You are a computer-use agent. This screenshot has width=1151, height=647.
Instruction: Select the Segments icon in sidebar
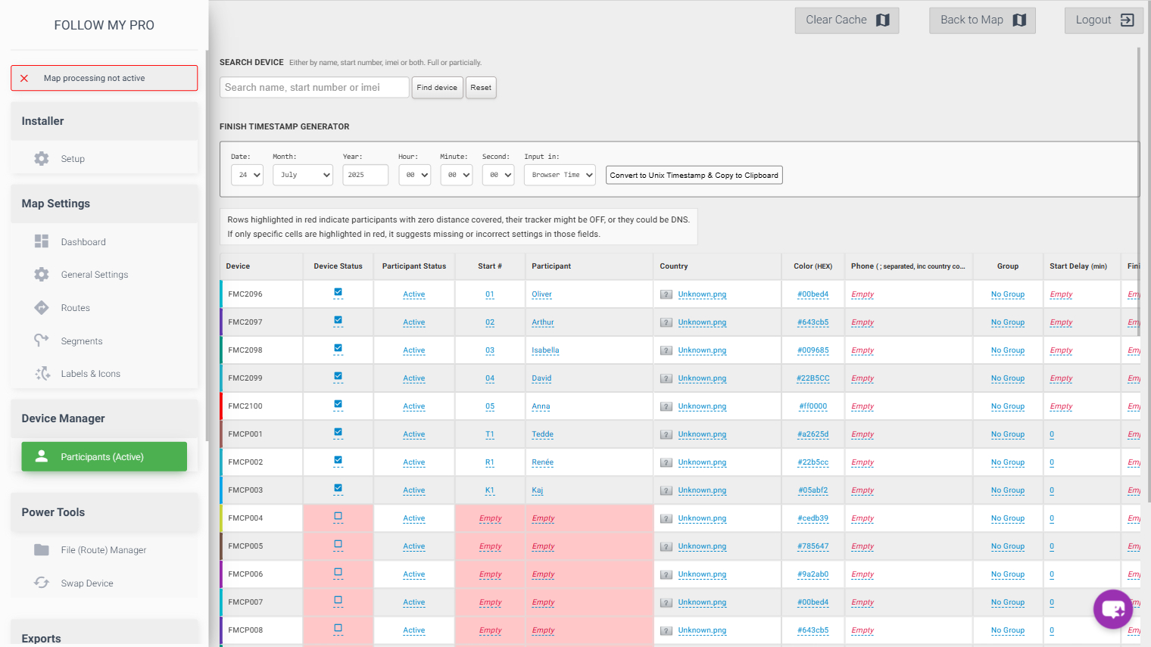coord(42,341)
